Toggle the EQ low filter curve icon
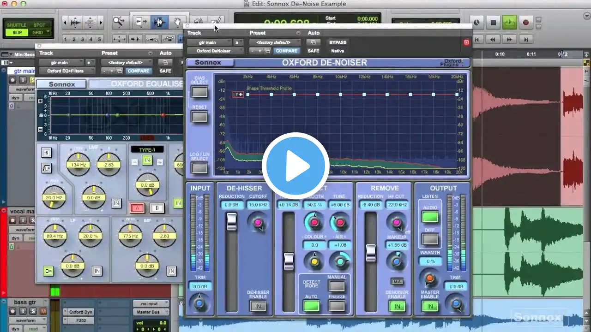 (x=46, y=168)
